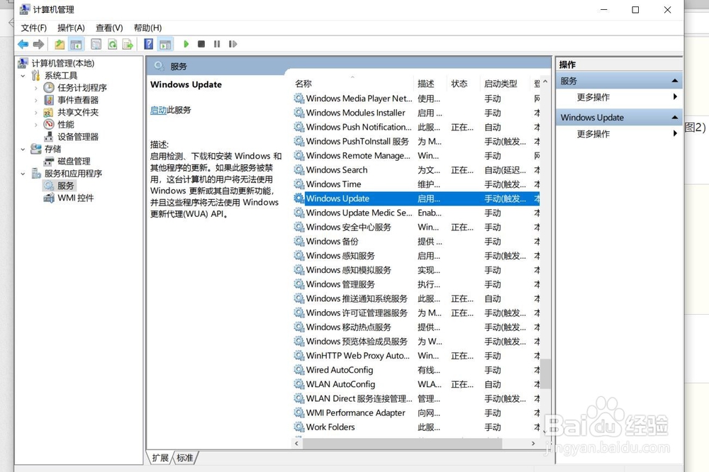
Task: Click the gear icon of Windows Search row
Action: (x=299, y=170)
